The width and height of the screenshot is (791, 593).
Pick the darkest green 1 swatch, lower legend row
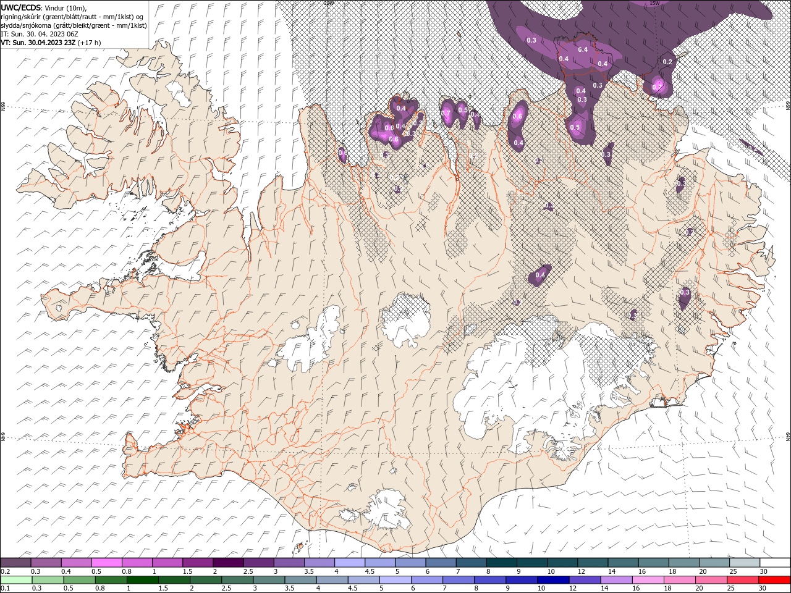coord(142,580)
